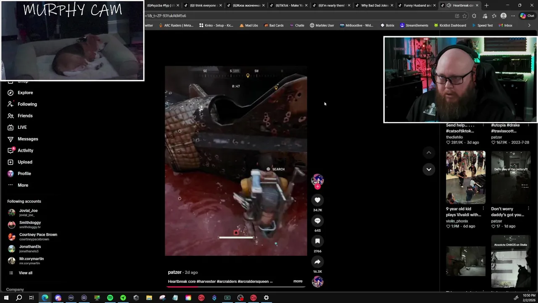Open the Mad Libs bookmark
The image size is (538, 303).
(248, 25)
